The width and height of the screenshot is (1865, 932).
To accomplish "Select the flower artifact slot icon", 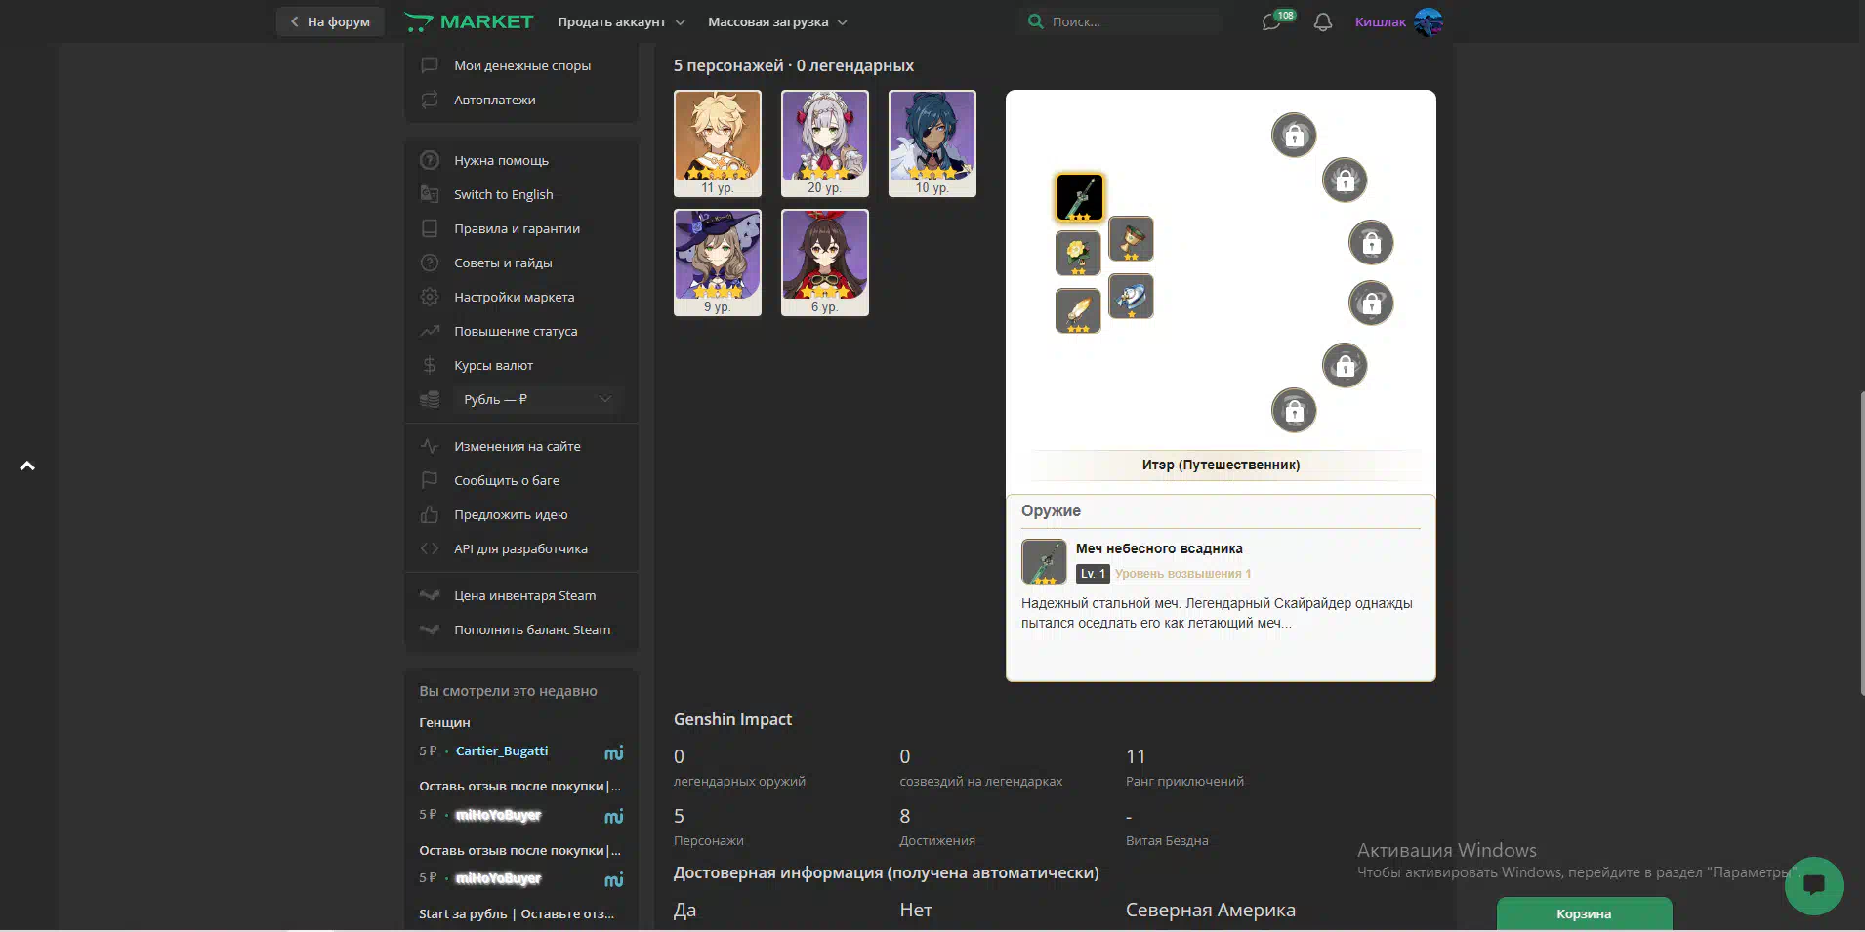I will point(1078,254).
